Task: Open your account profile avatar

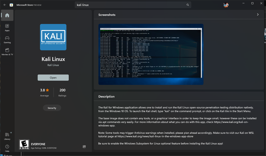Action: [226, 5]
